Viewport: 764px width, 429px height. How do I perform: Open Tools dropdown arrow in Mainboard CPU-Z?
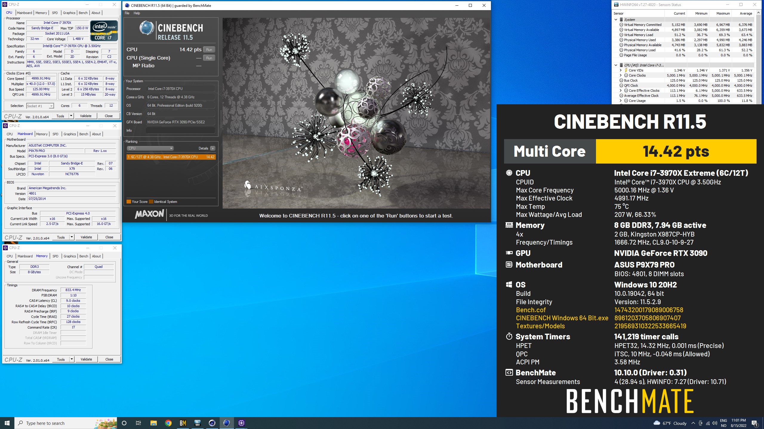[x=72, y=237]
